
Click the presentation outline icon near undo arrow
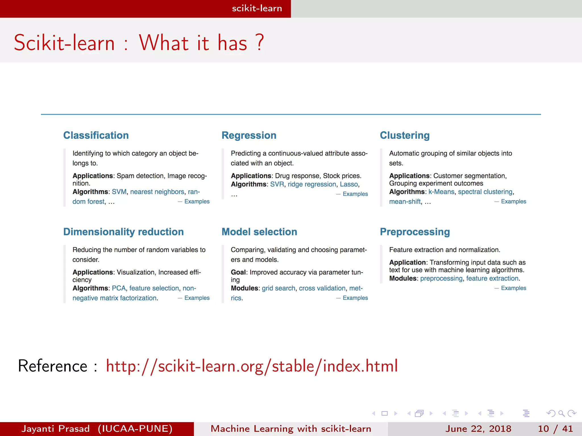point(526,414)
